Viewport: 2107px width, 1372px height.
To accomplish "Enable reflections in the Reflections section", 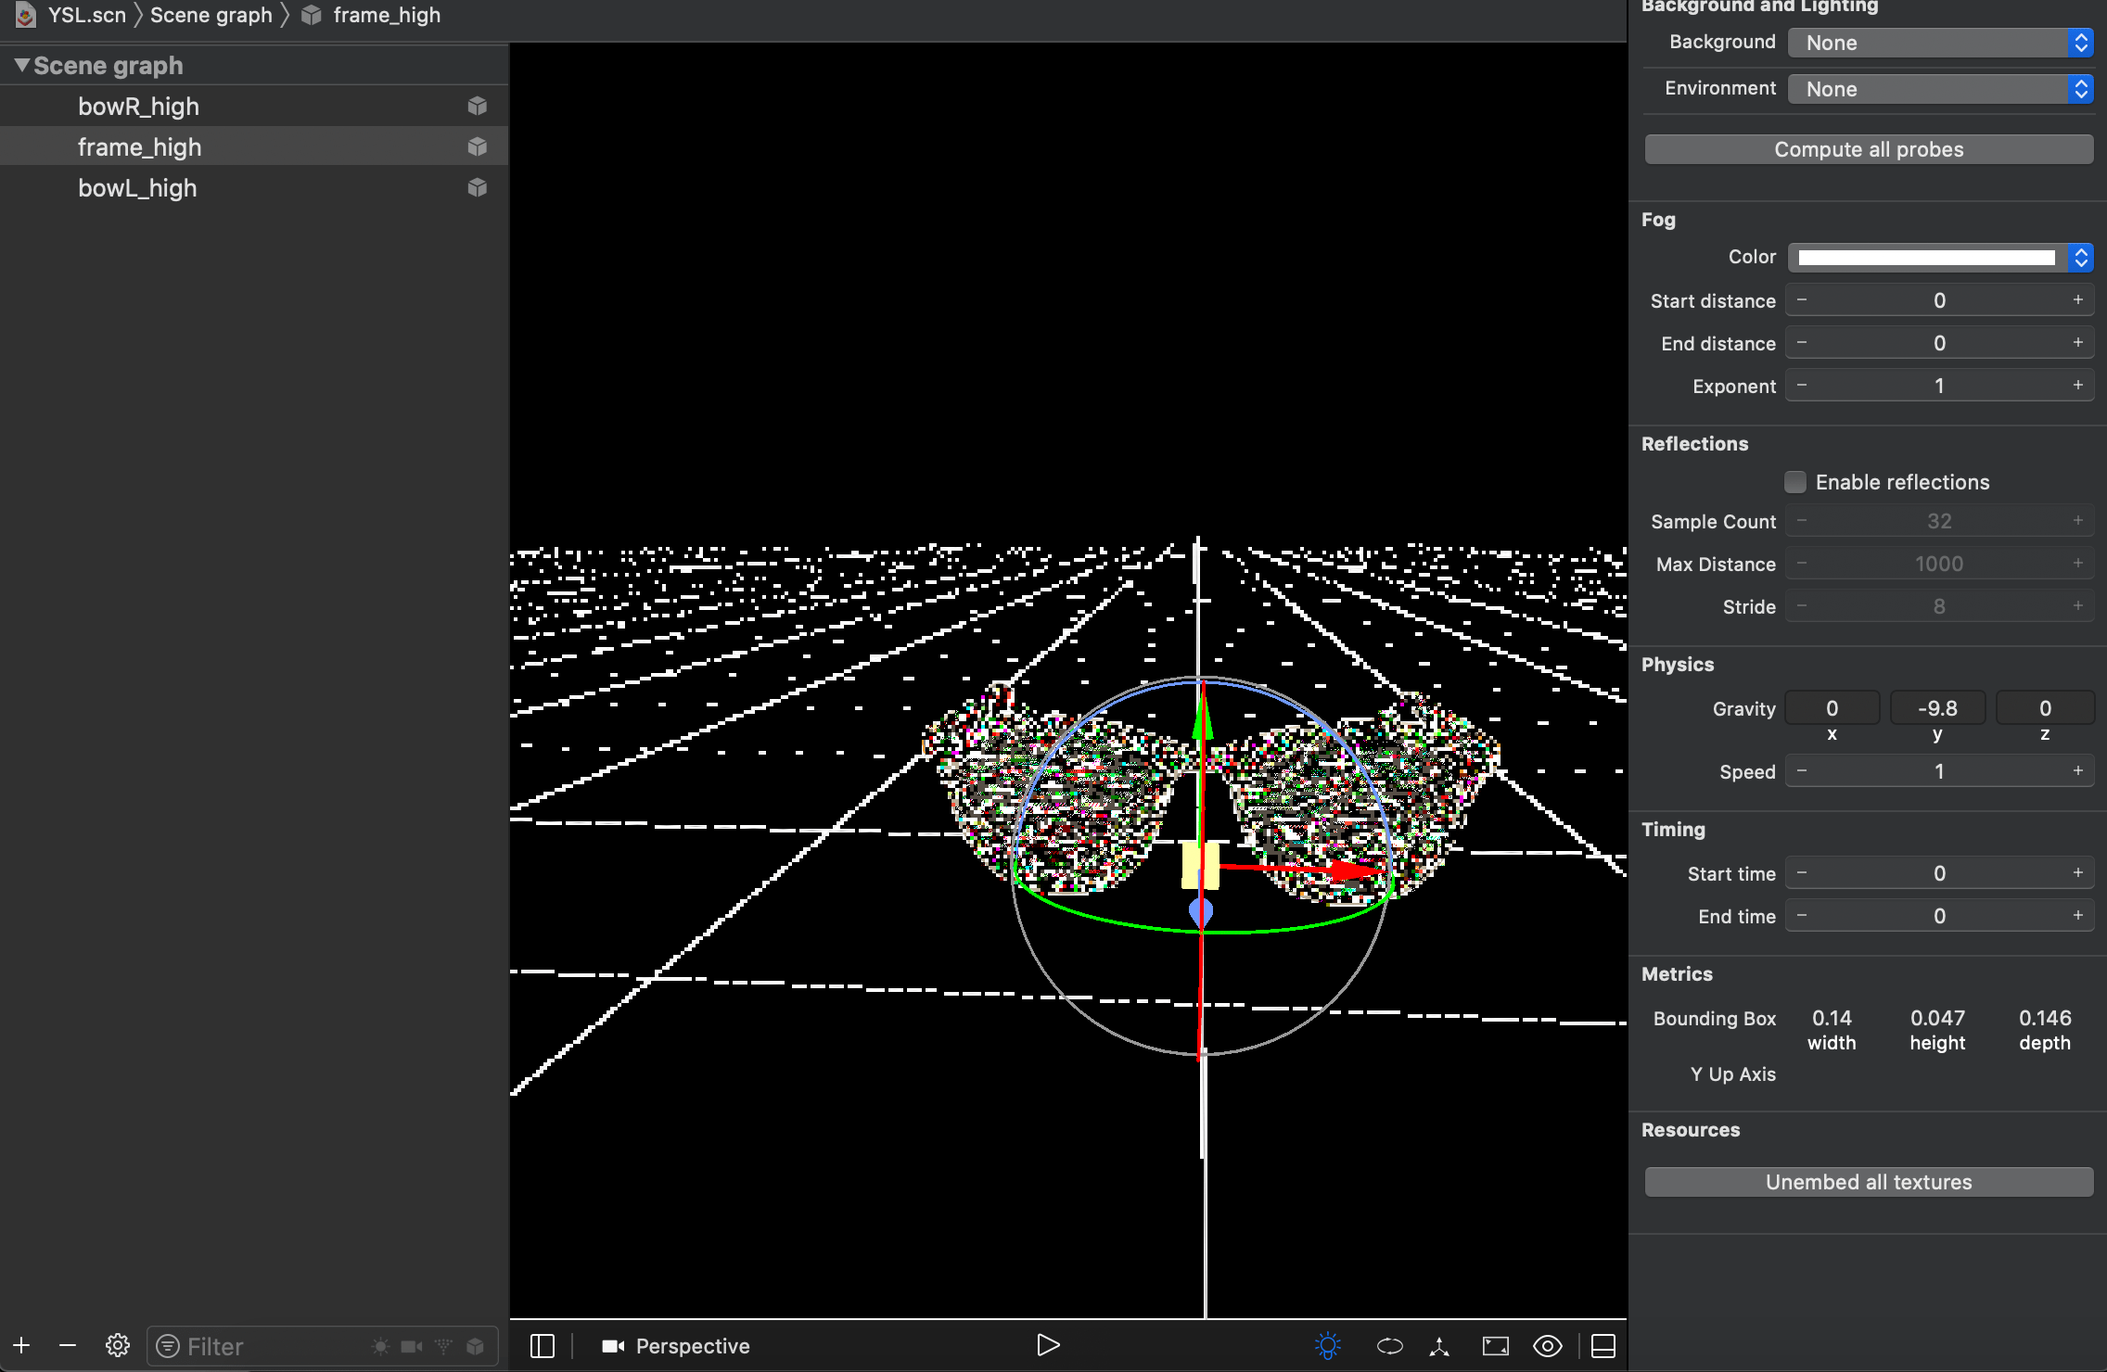I will pyautogui.click(x=1795, y=482).
